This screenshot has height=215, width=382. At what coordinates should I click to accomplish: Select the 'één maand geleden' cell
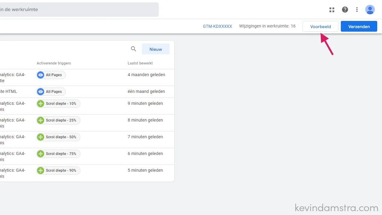click(146, 91)
